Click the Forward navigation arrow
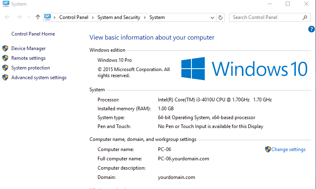Screen dimensions: 316x189 pyautogui.click(x=19, y=17)
